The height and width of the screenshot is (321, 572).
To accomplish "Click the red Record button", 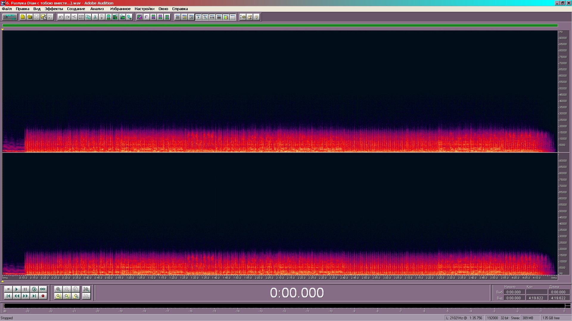I will tap(43, 296).
